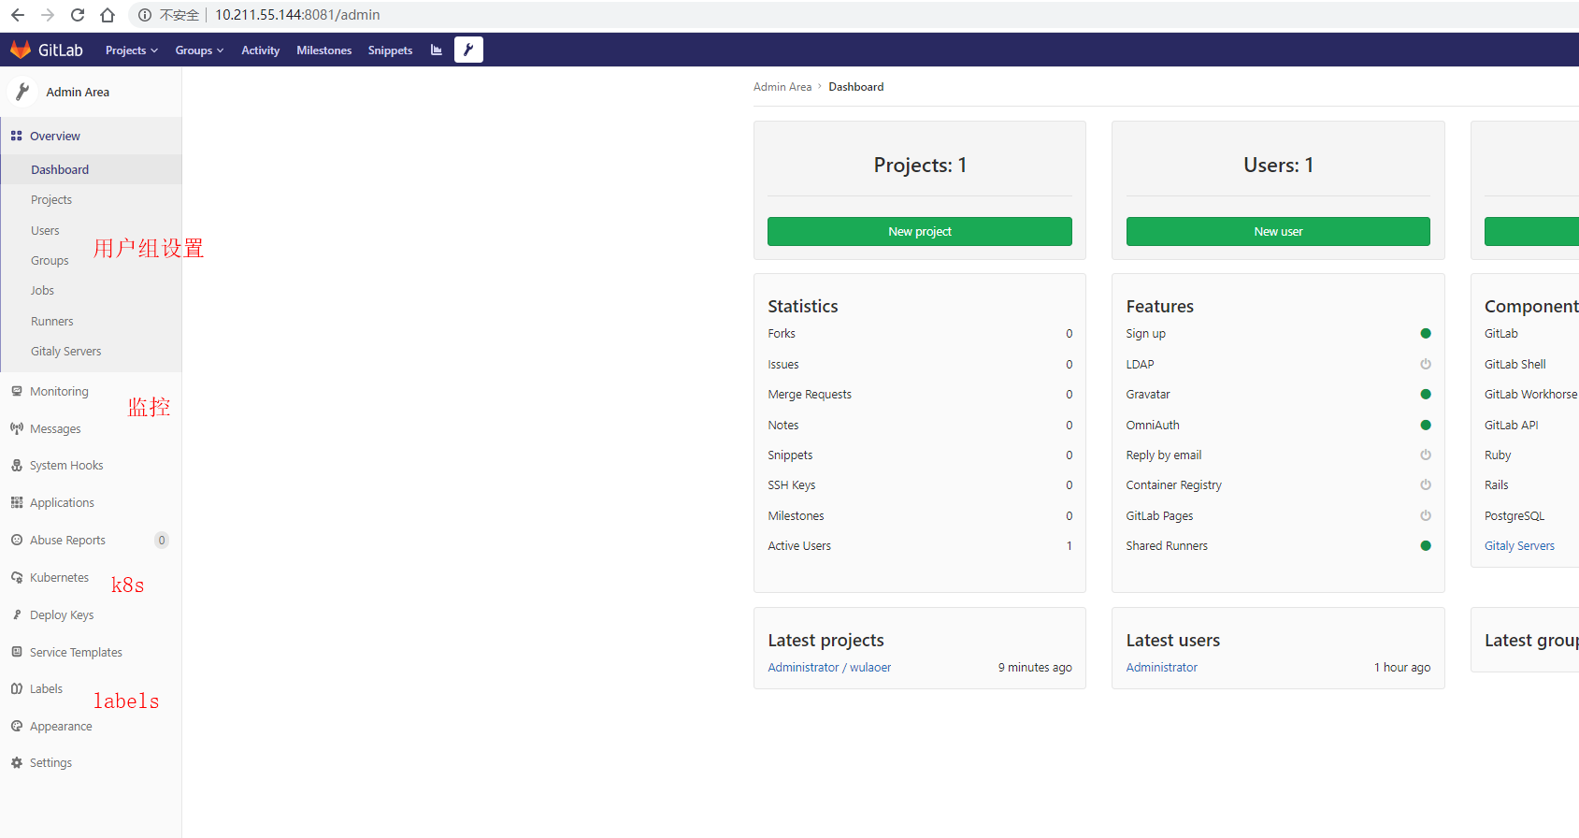Click the LDAP disabled power indicator
The width and height of the screenshot is (1579, 838).
(x=1425, y=364)
